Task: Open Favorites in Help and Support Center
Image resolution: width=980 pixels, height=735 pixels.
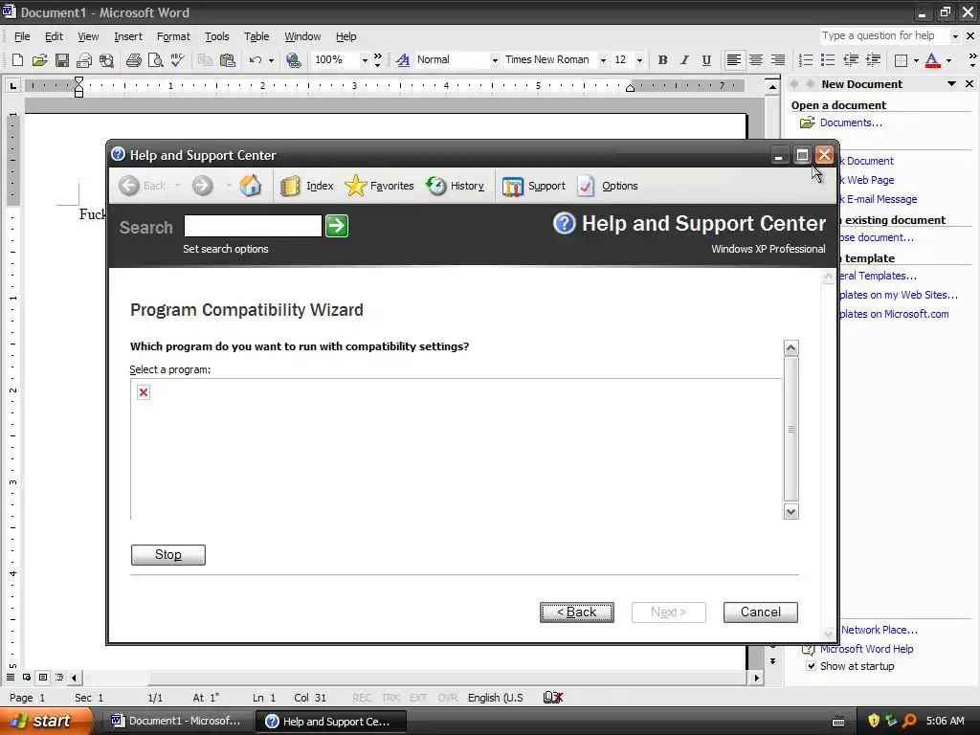Action: 379,186
